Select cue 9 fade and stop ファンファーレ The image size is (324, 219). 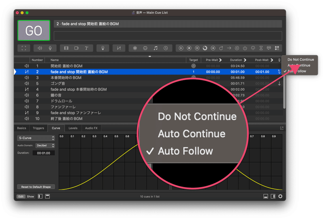coord(148,113)
